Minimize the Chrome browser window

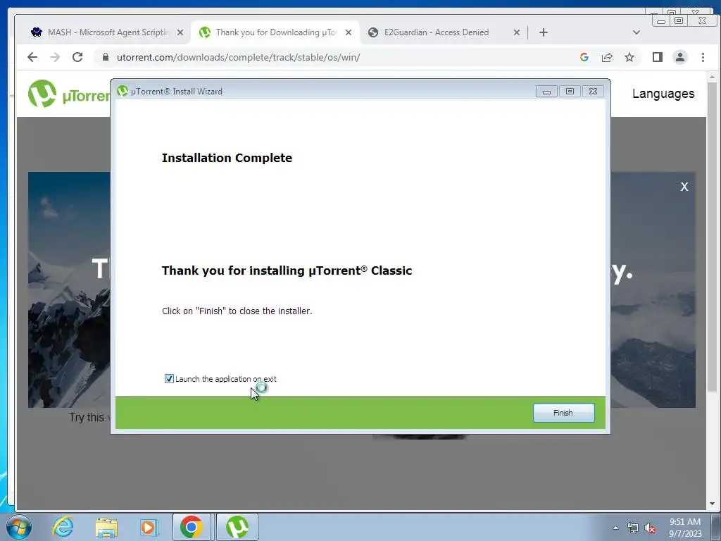[x=660, y=20]
